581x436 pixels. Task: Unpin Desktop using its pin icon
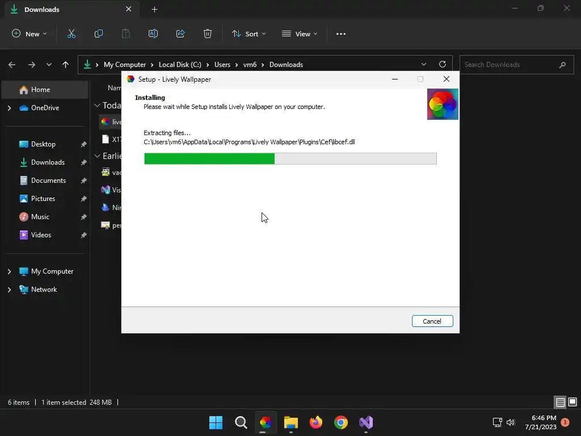click(84, 144)
